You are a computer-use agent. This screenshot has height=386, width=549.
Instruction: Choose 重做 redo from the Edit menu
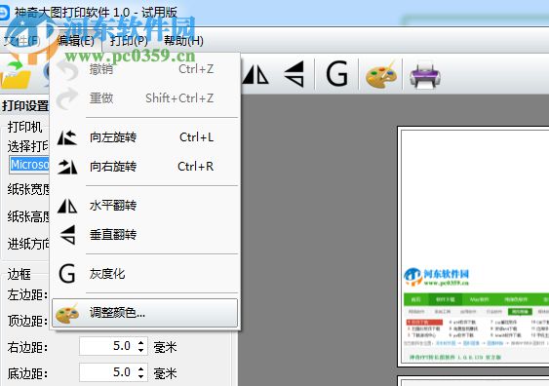tap(145, 98)
